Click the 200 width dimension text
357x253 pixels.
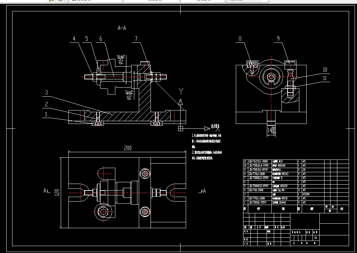pyautogui.click(x=128, y=148)
